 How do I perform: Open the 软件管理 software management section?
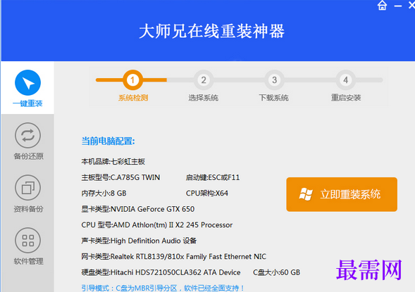(x=27, y=246)
